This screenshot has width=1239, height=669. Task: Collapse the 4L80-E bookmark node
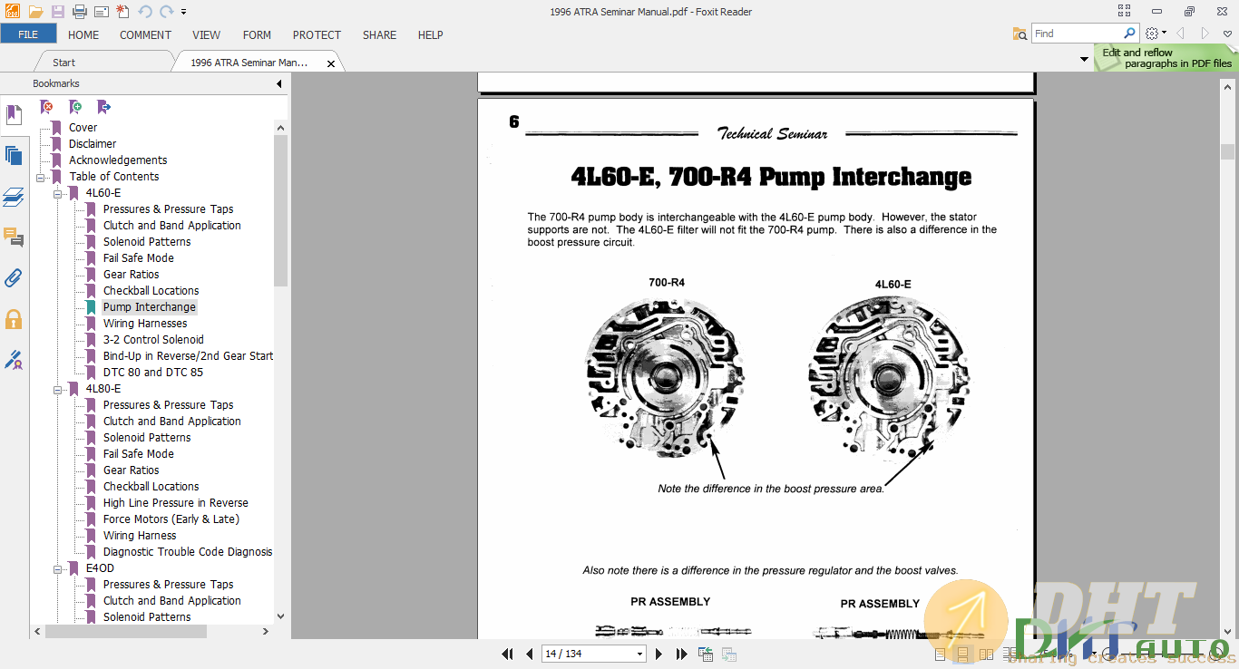click(58, 389)
